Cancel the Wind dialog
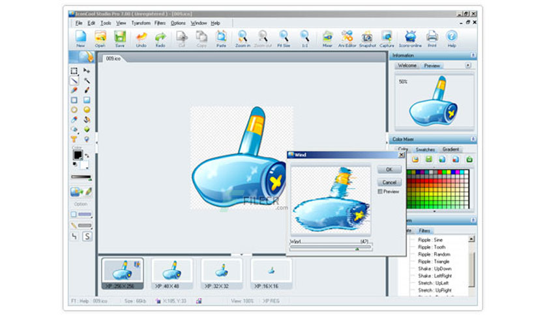The image size is (545, 315). tap(389, 182)
